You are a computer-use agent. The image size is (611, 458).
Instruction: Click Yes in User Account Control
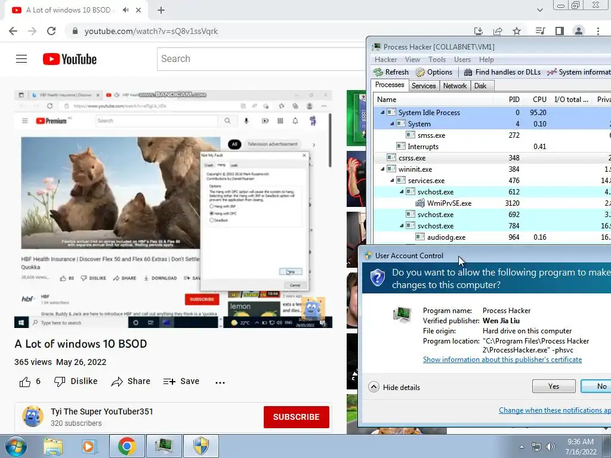coord(554,386)
